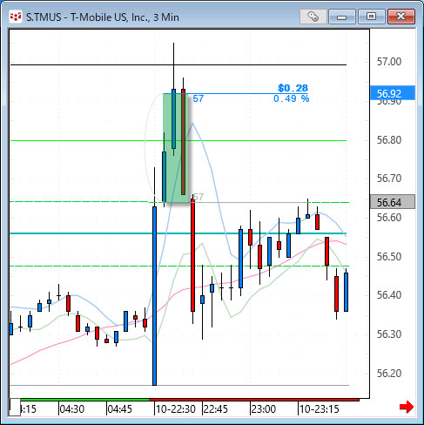The image size is (424, 425).
Task: Click the 04:30 time axis label
Action: (x=72, y=409)
